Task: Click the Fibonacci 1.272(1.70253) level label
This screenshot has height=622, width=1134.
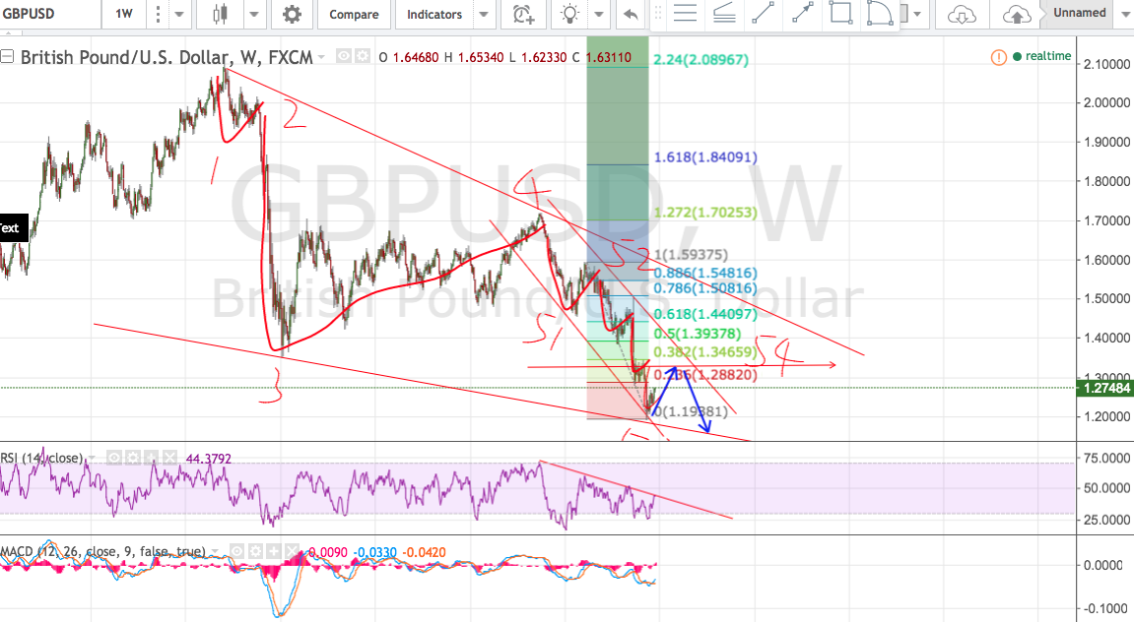Action: [x=705, y=213]
